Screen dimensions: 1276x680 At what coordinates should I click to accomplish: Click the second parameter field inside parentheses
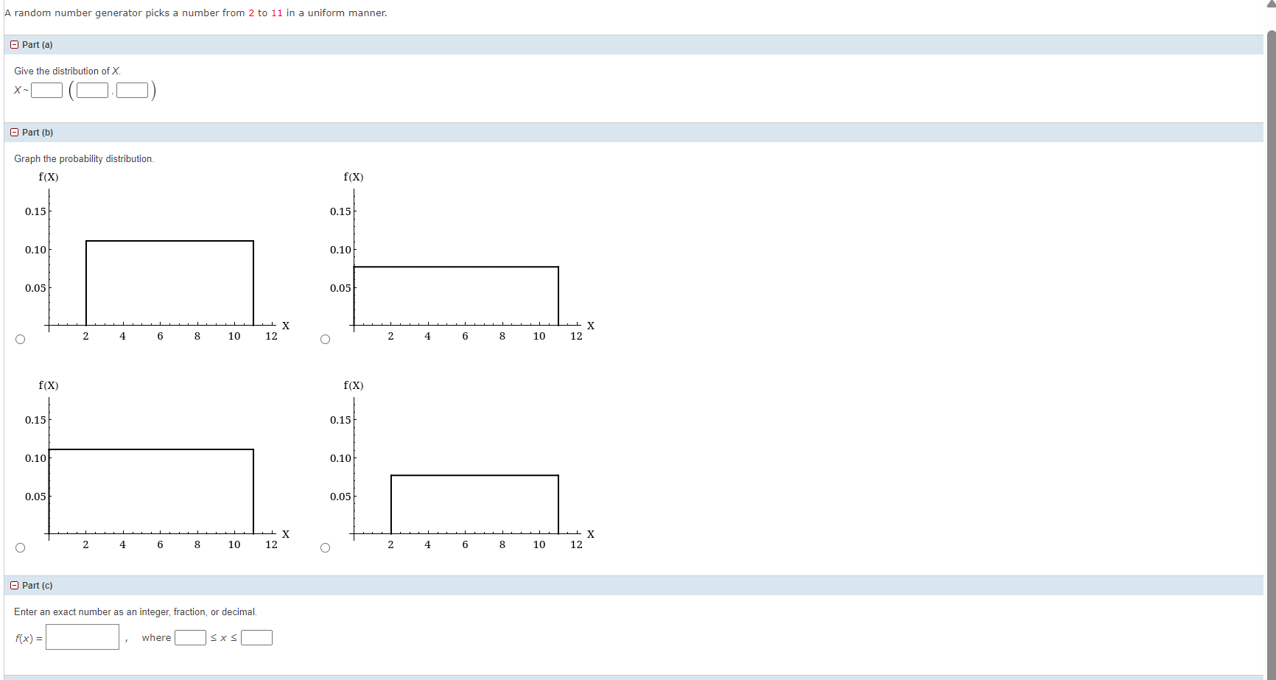click(x=132, y=91)
